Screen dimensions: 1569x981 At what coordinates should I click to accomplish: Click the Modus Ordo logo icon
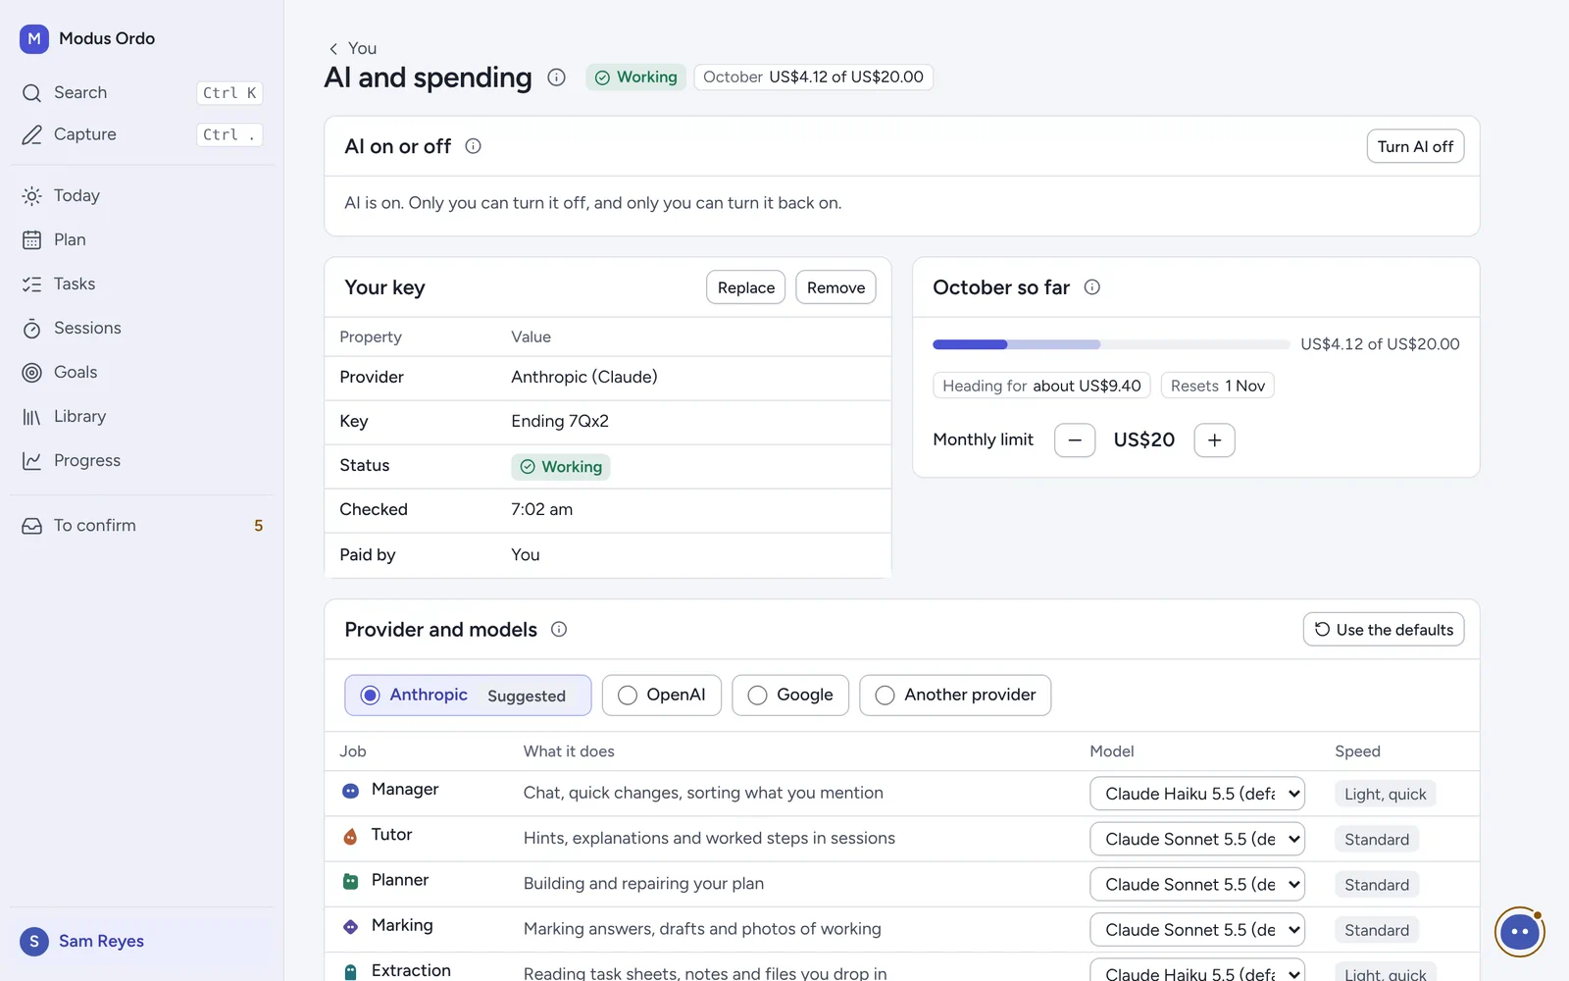click(x=34, y=39)
